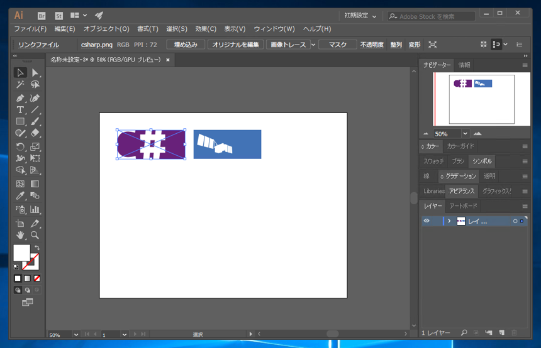
Task: Select the Direct Selection tool
Action: point(35,72)
